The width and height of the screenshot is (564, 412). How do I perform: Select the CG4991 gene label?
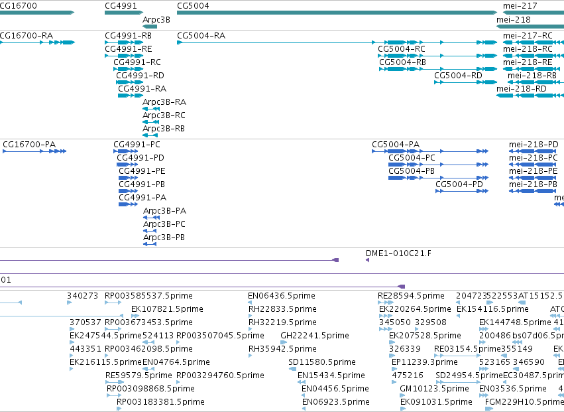(x=121, y=6)
